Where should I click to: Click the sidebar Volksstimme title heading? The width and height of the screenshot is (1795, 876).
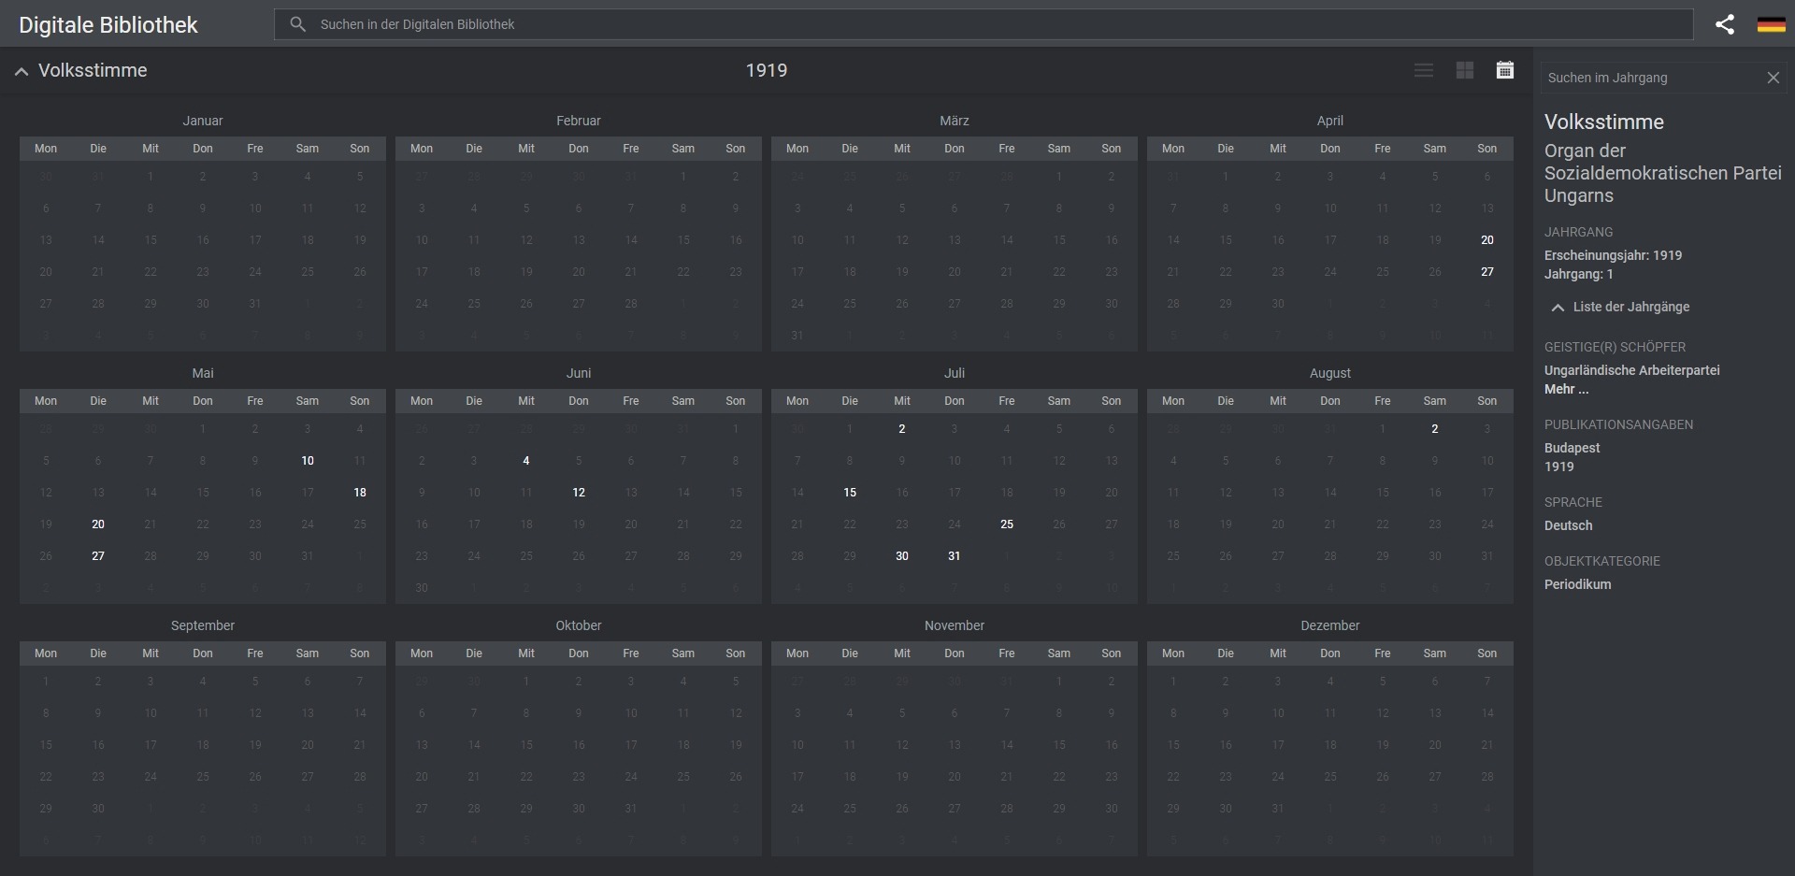coord(1604,122)
